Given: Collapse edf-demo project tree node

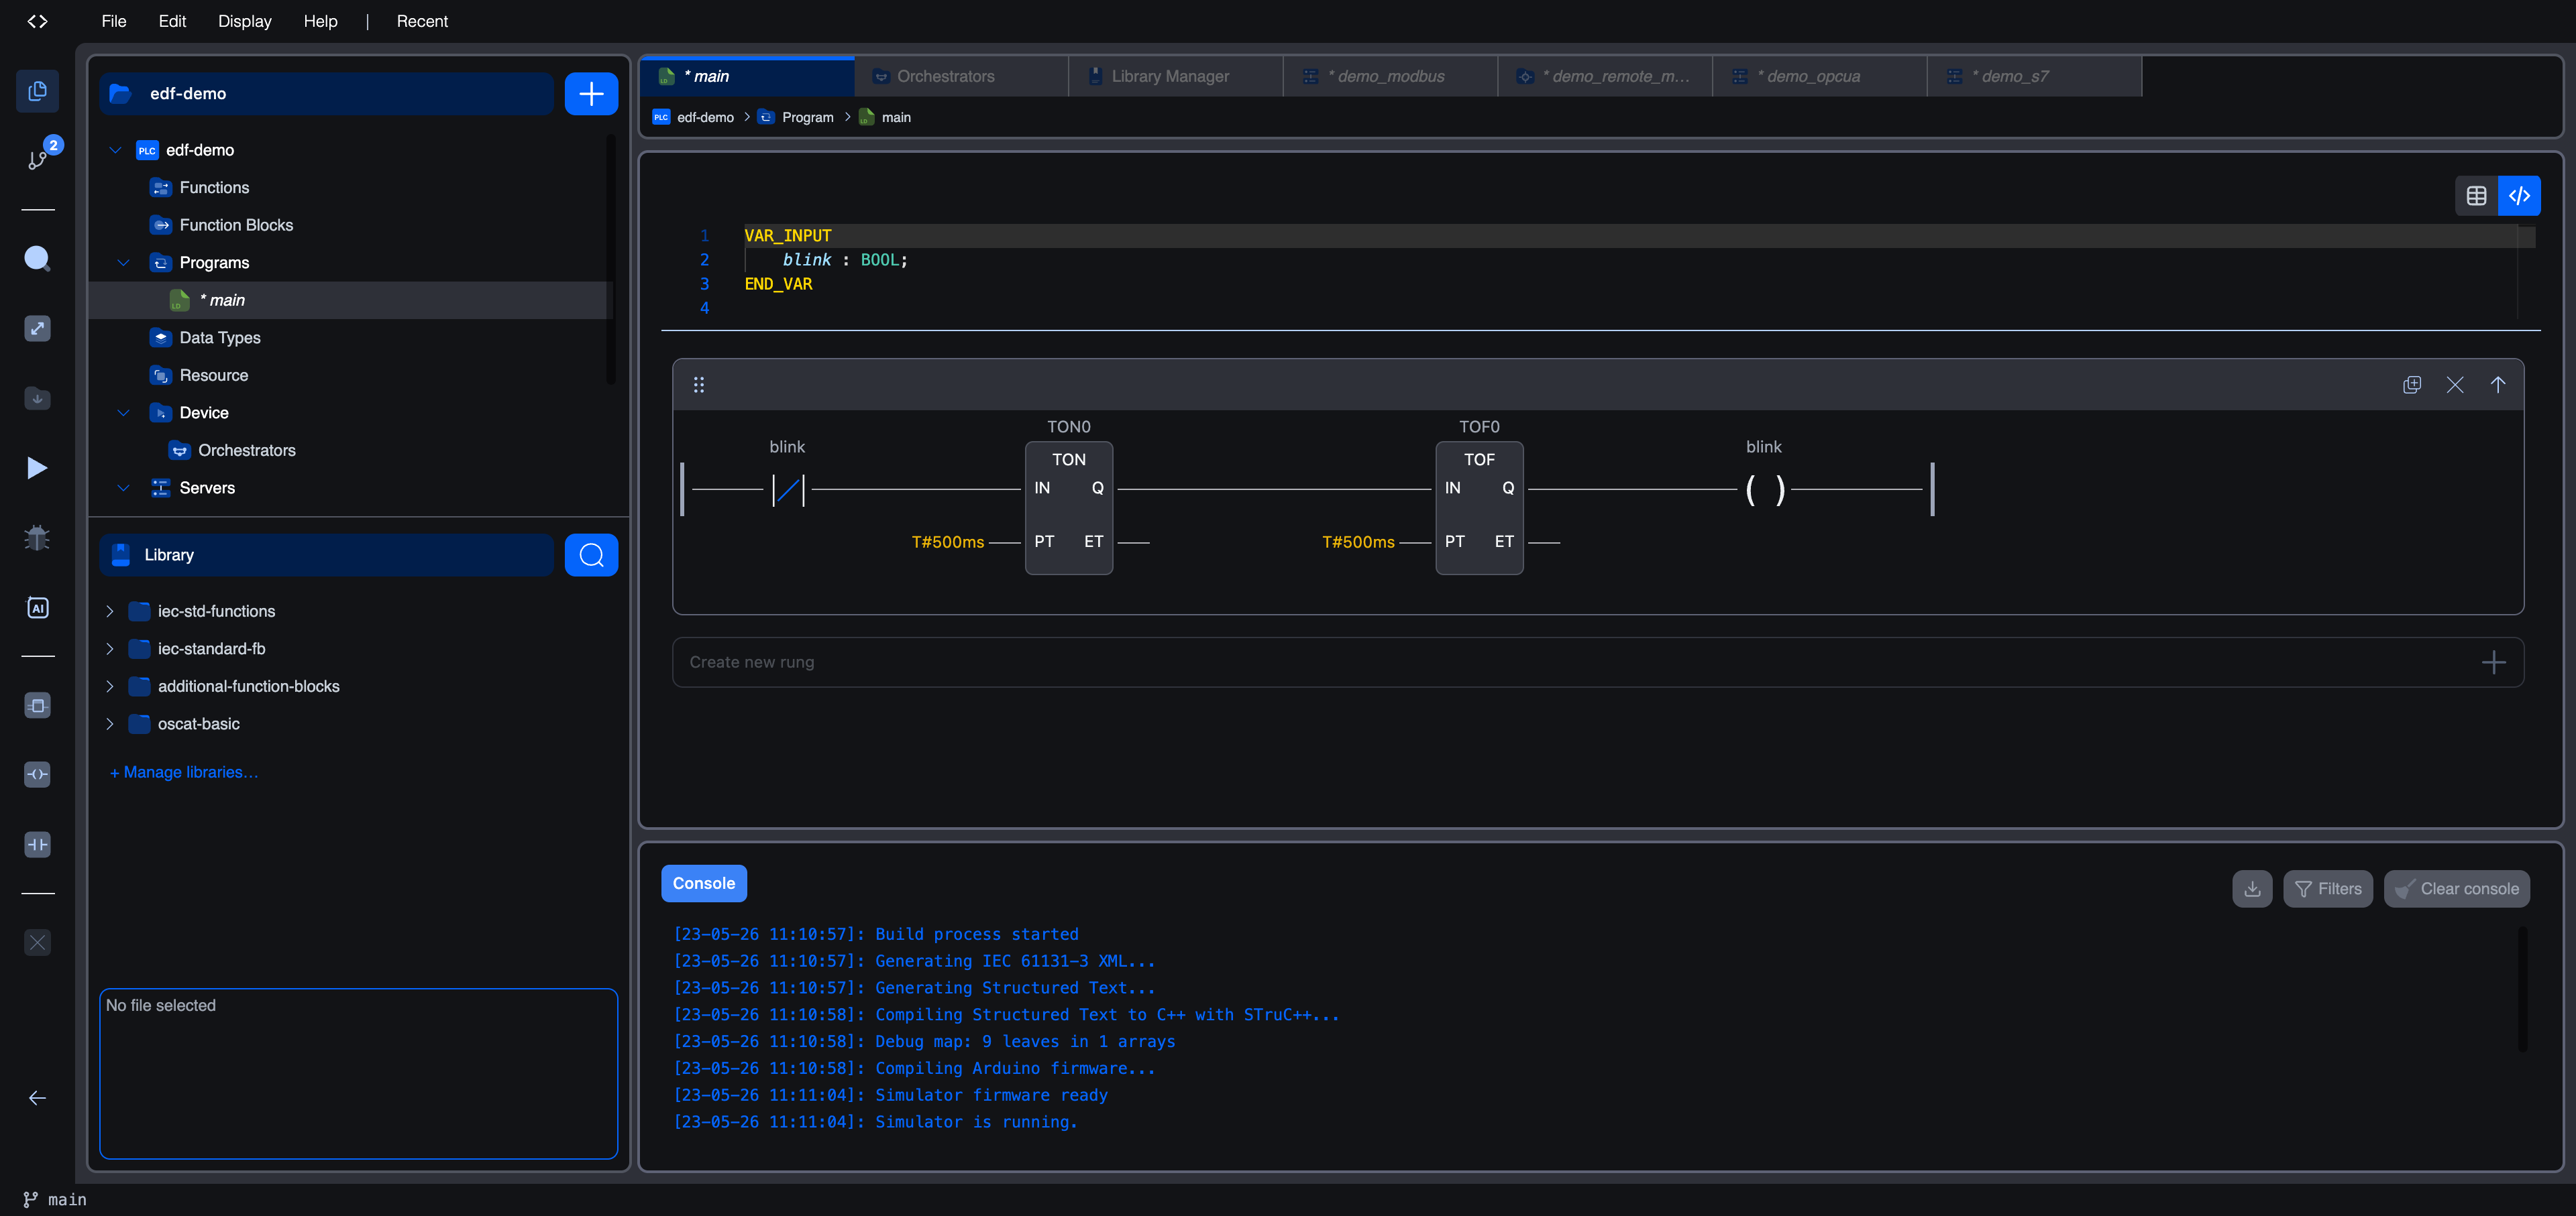Looking at the screenshot, I should coord(115,150).
